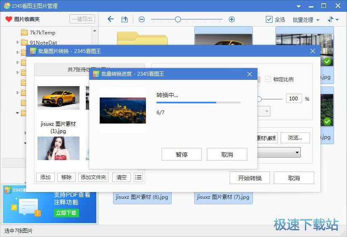Click the Pause (暂停) button
Image resolution: width=347 pixels, height=237 pixels.
(182, 154)
